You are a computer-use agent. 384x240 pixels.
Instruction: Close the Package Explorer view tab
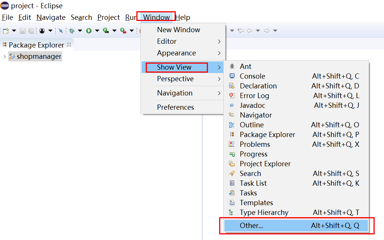coord(69,45)
